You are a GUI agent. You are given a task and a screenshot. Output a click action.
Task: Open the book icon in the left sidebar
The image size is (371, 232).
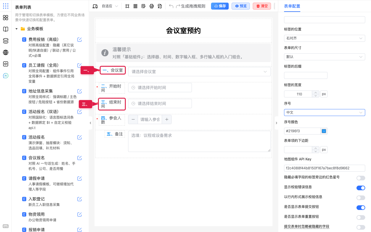[6, 29]
